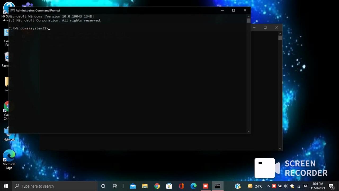Select the Microsoft Edge desktop shortcut

point(9,159)
